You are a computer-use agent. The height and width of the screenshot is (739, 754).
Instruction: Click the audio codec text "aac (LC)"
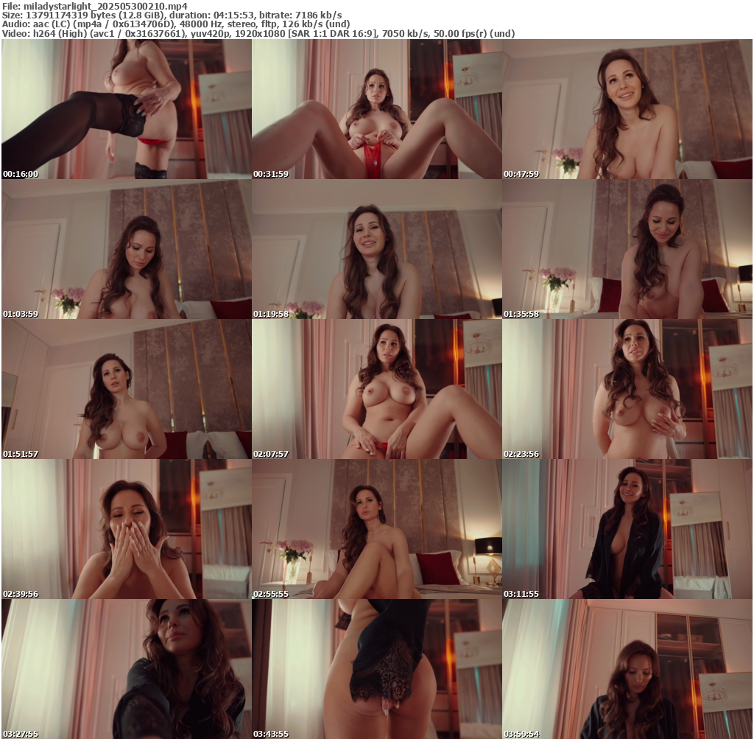[x=51, y=24]
